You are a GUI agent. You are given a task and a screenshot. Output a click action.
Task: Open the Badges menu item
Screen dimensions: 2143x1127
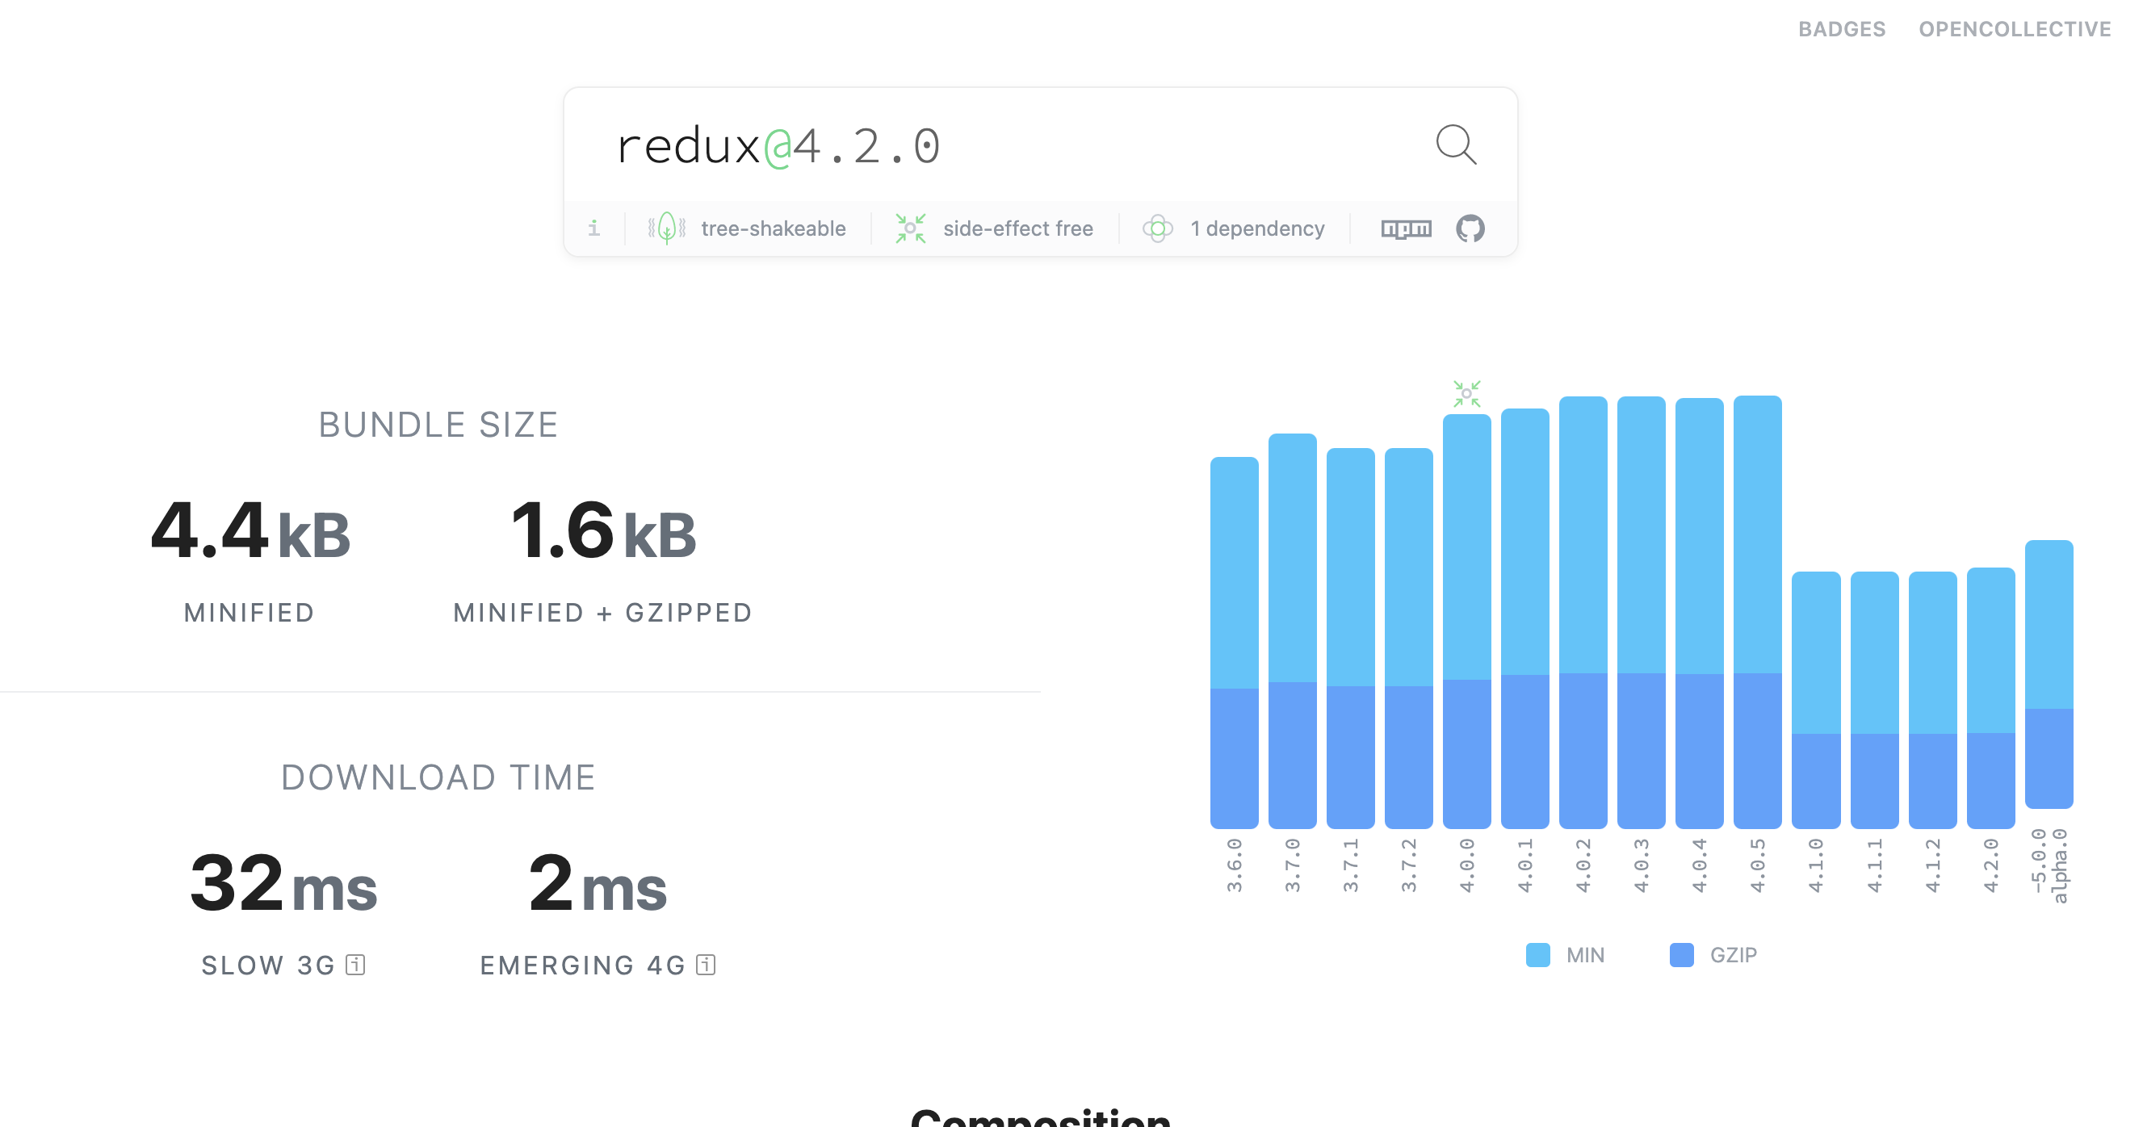tap(1841, 29)
